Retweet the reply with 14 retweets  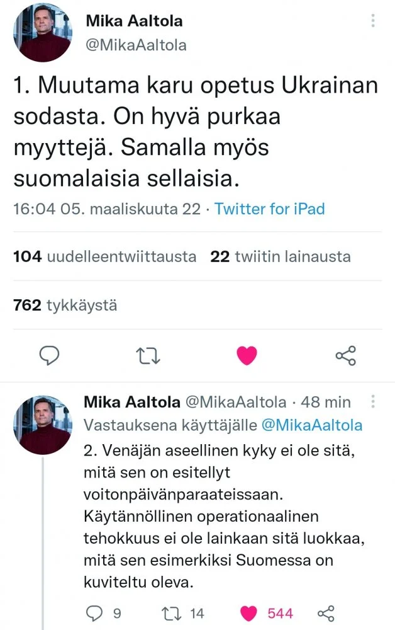(170, 613)
